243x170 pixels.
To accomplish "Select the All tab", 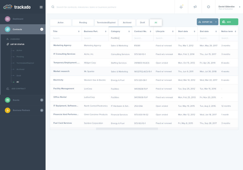I will point(156,23).
